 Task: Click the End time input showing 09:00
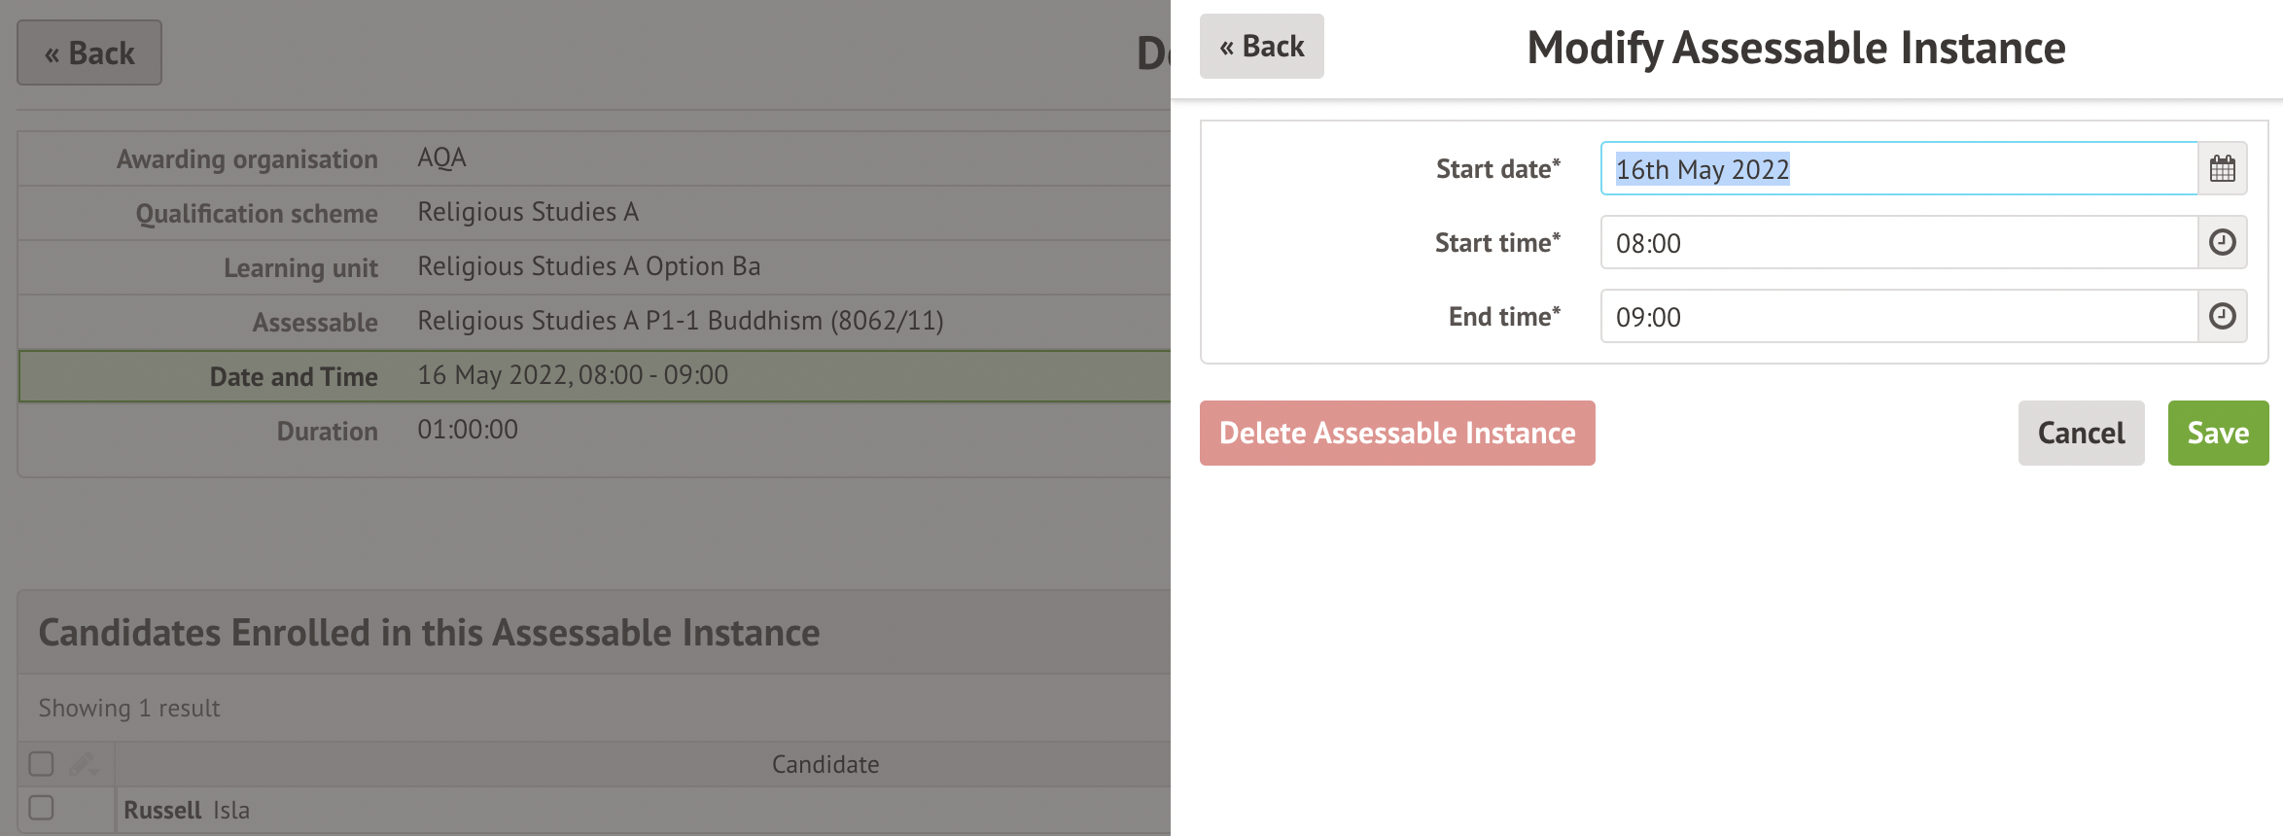pyautogui.click(x=1896, y=316)
